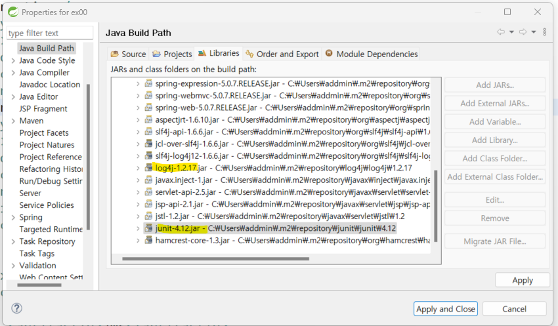Screen dimensions: 558x326
Task: Open the vertical dots view menu
Action: [x=544, y=32]
